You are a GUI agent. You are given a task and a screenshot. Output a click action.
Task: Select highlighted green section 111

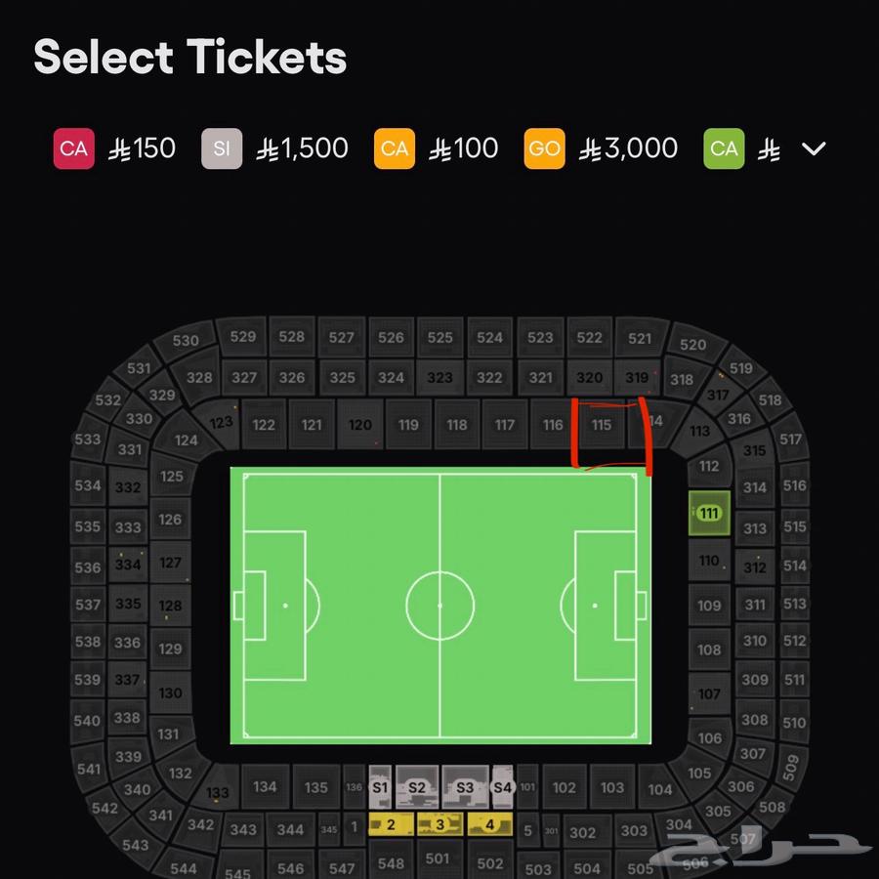(709, 513)
